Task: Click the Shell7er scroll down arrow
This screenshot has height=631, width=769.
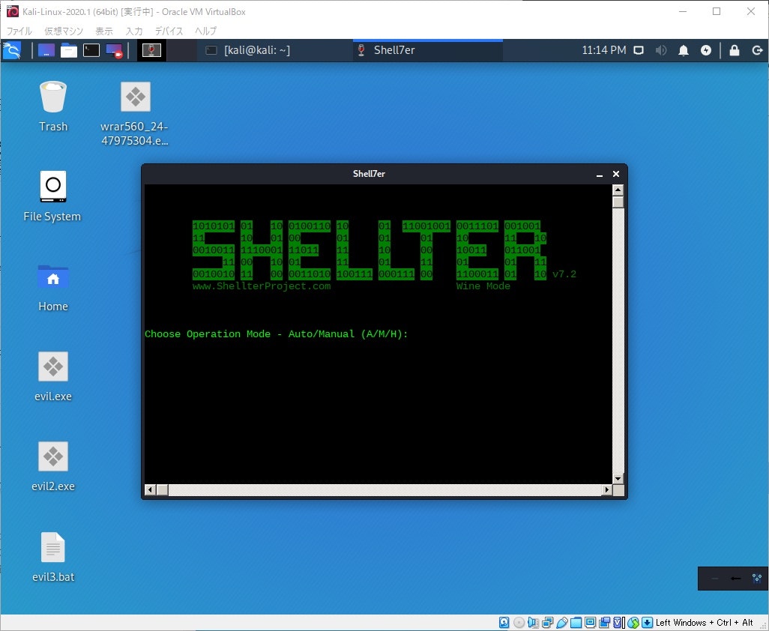Action: pyautogui.click(x=618, y=479)
